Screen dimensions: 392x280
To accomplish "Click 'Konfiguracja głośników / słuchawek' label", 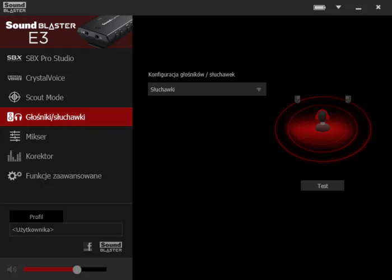I will [x=192, y=74].
